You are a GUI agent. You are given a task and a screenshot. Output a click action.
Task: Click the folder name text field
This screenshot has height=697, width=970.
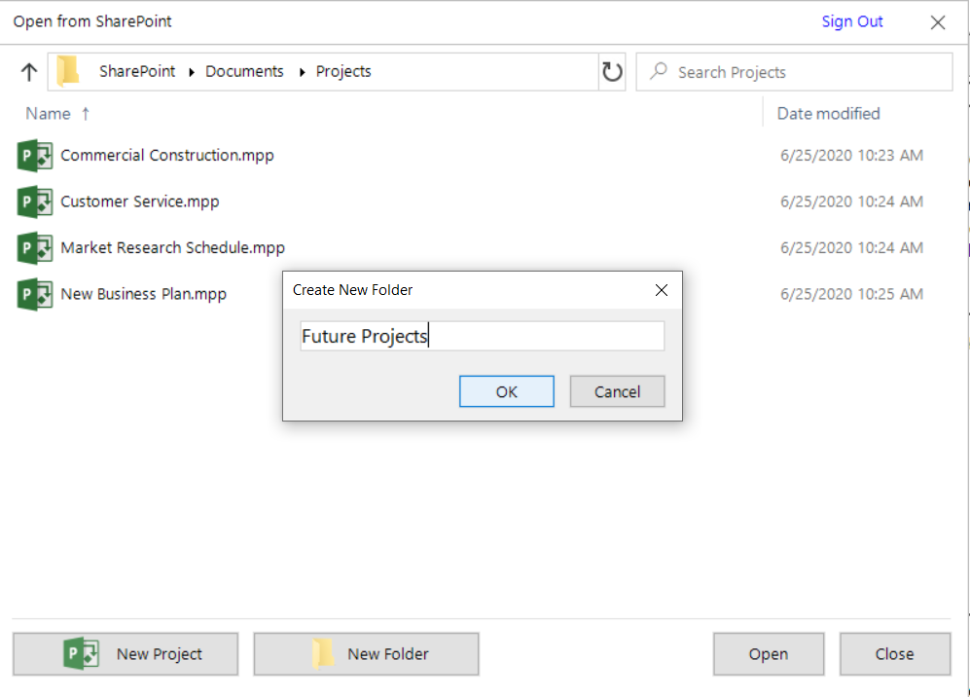483,336
